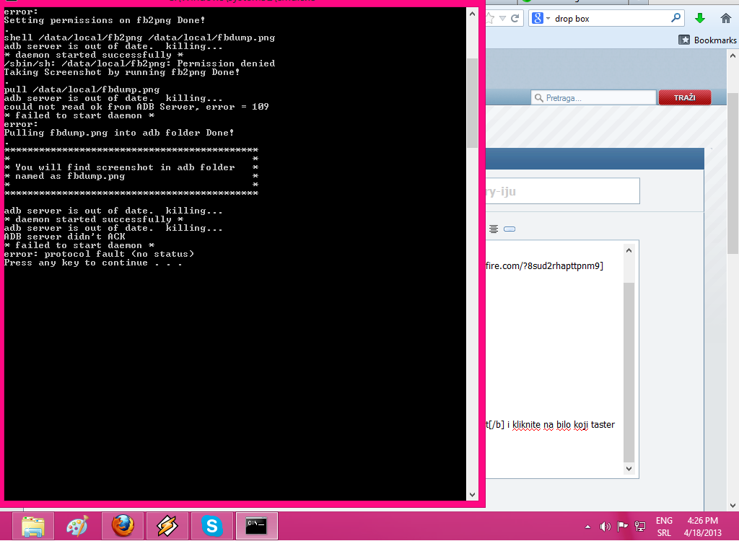The height and width of the screenshot is (554, 739).
Task: Click the command prompt scroll-up arrow
Action: pos(472,14)
